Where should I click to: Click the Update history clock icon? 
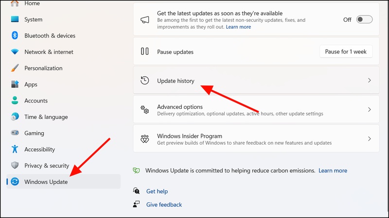(144, 81)
